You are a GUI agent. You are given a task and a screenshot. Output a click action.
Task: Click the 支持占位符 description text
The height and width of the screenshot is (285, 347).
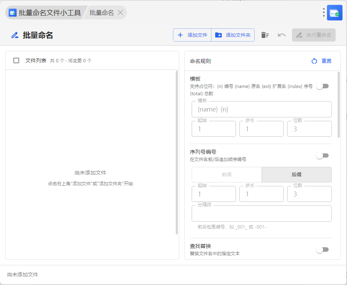pos(251,90)
